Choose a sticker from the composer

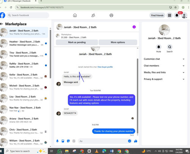[x=68, y=141]
